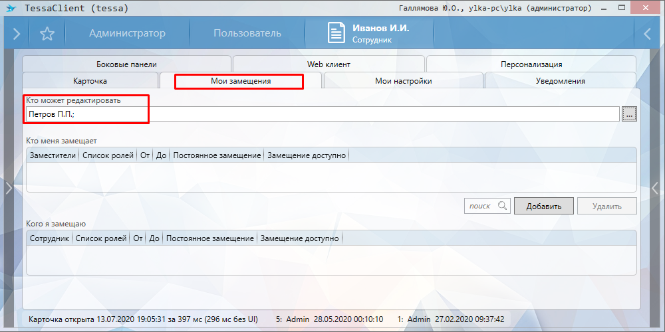Open the right side panel arrow
Screen dimensions: 665x332
[656, 188]
